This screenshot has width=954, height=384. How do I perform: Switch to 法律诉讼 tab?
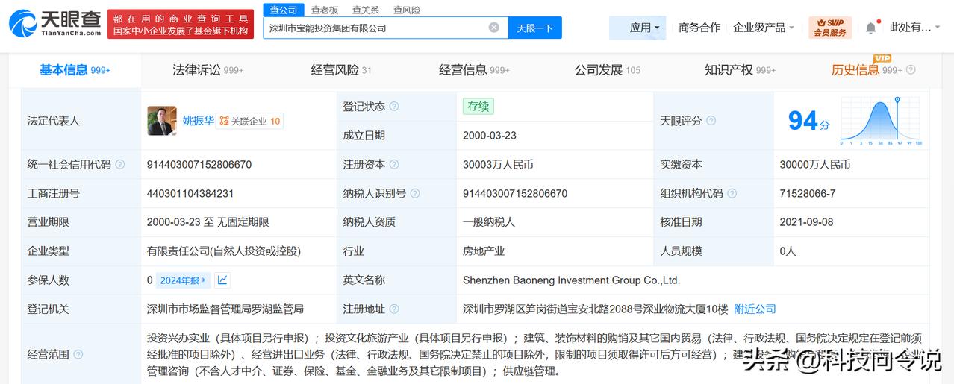208,70
